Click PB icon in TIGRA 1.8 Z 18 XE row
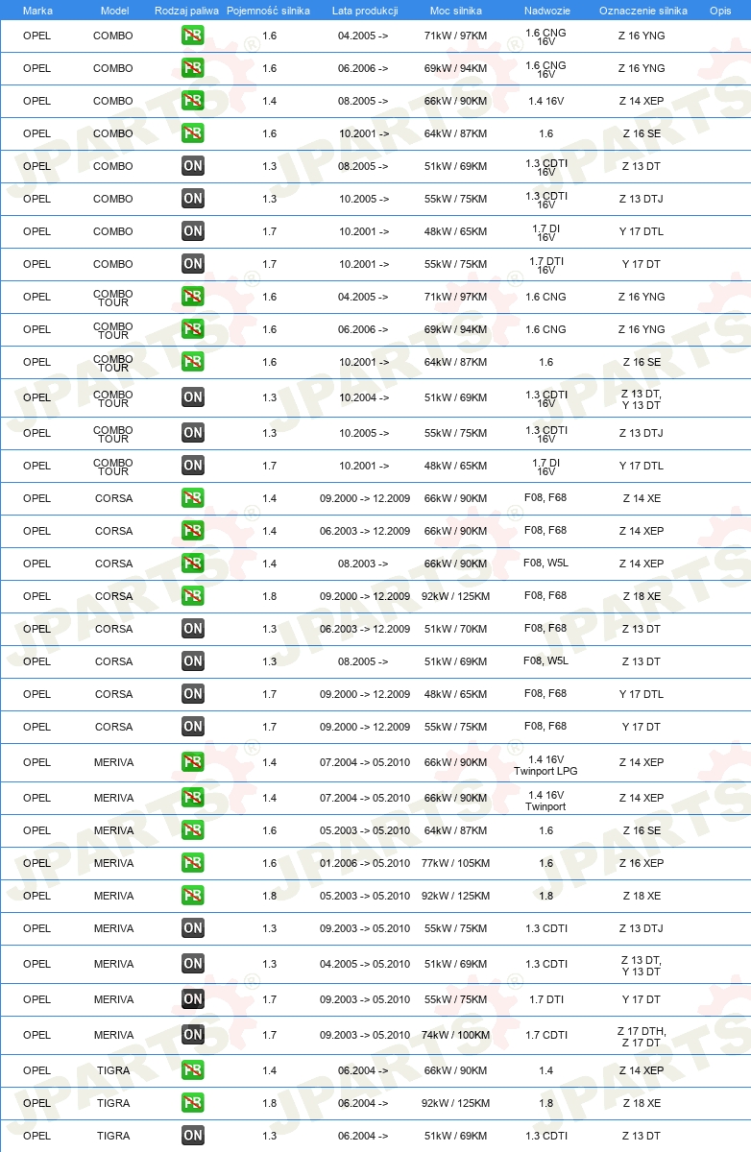 point(192,1103)
